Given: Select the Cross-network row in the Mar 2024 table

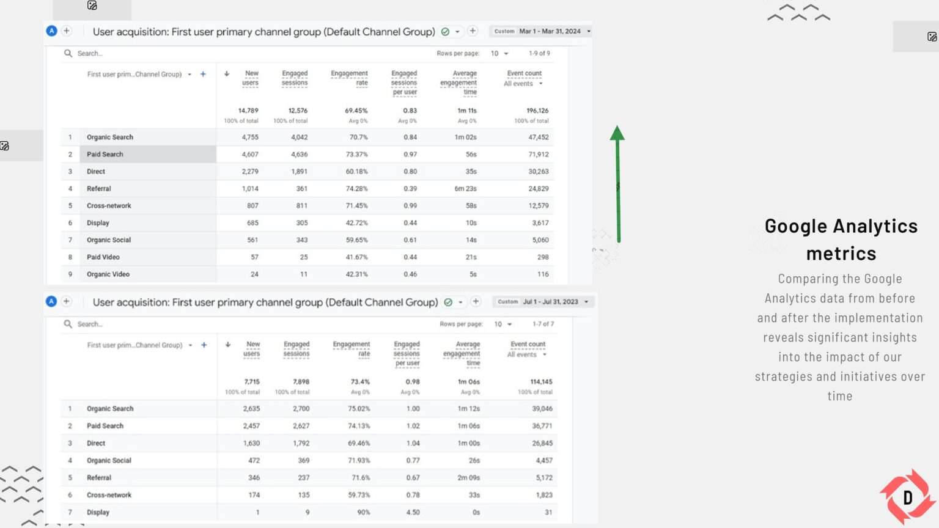Looking at the screenshot, I should (x=307, y=206).
